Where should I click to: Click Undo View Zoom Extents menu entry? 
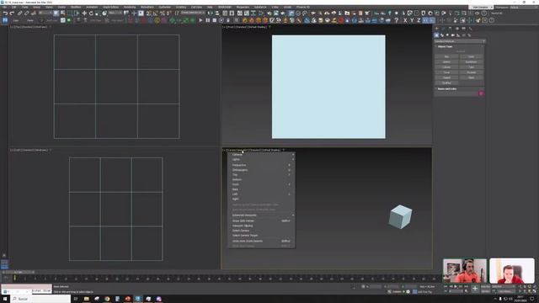(x=261, y=242)
